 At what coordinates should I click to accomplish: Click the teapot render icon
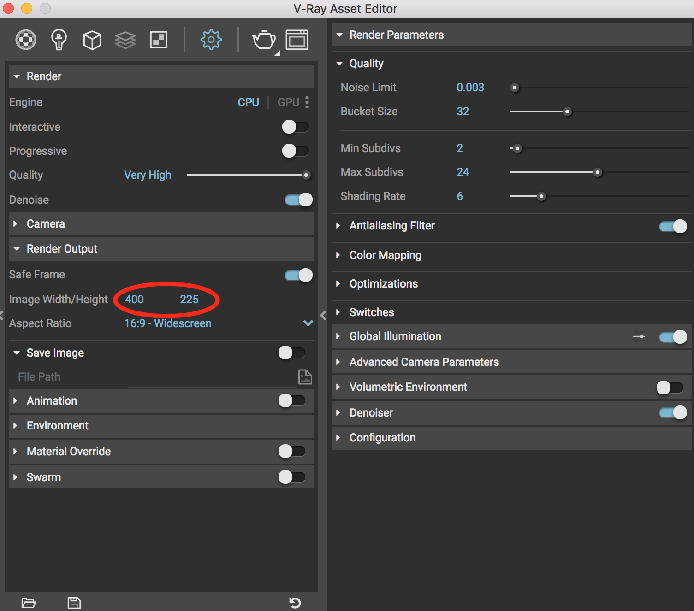point(264,40)
